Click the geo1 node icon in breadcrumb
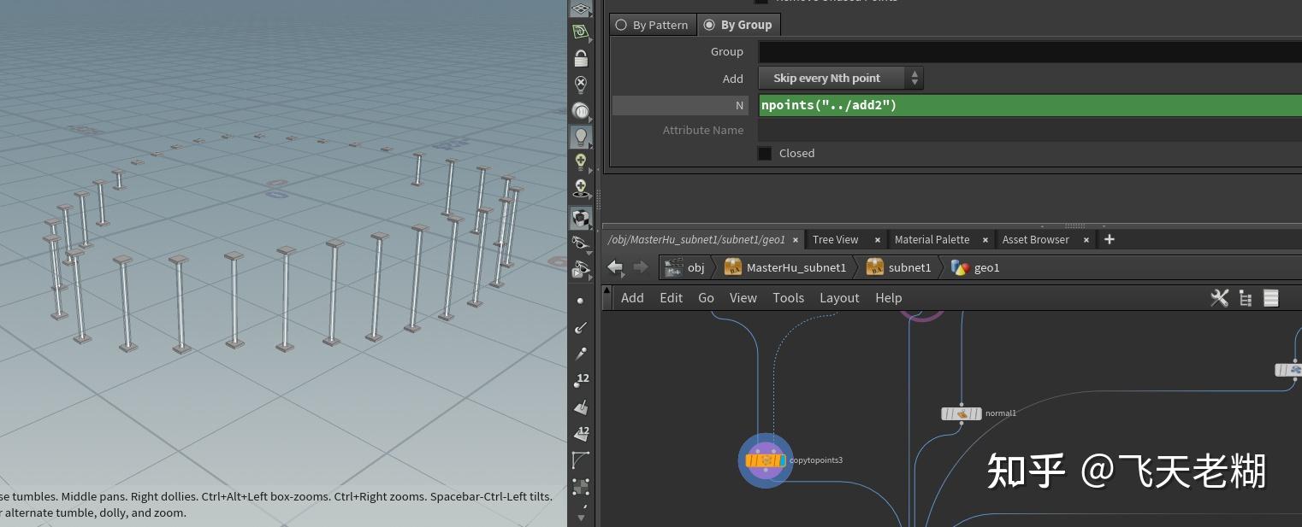 click(x=962, y=267)
